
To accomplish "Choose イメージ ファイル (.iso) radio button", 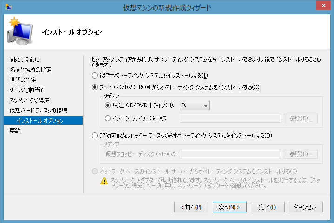I will tap(107, 118).
